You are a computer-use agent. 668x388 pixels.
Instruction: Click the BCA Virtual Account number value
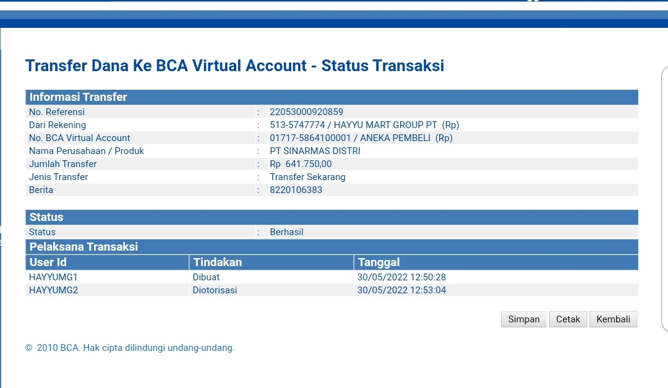(361, 138)
